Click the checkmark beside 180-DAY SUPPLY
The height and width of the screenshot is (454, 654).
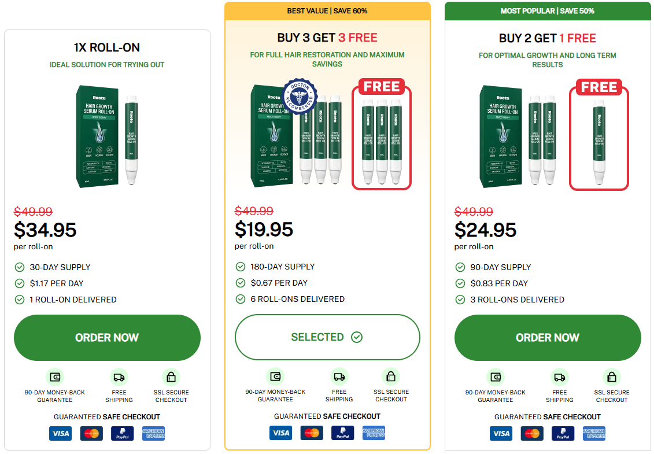pyautogui.click(x=239, y=267)
